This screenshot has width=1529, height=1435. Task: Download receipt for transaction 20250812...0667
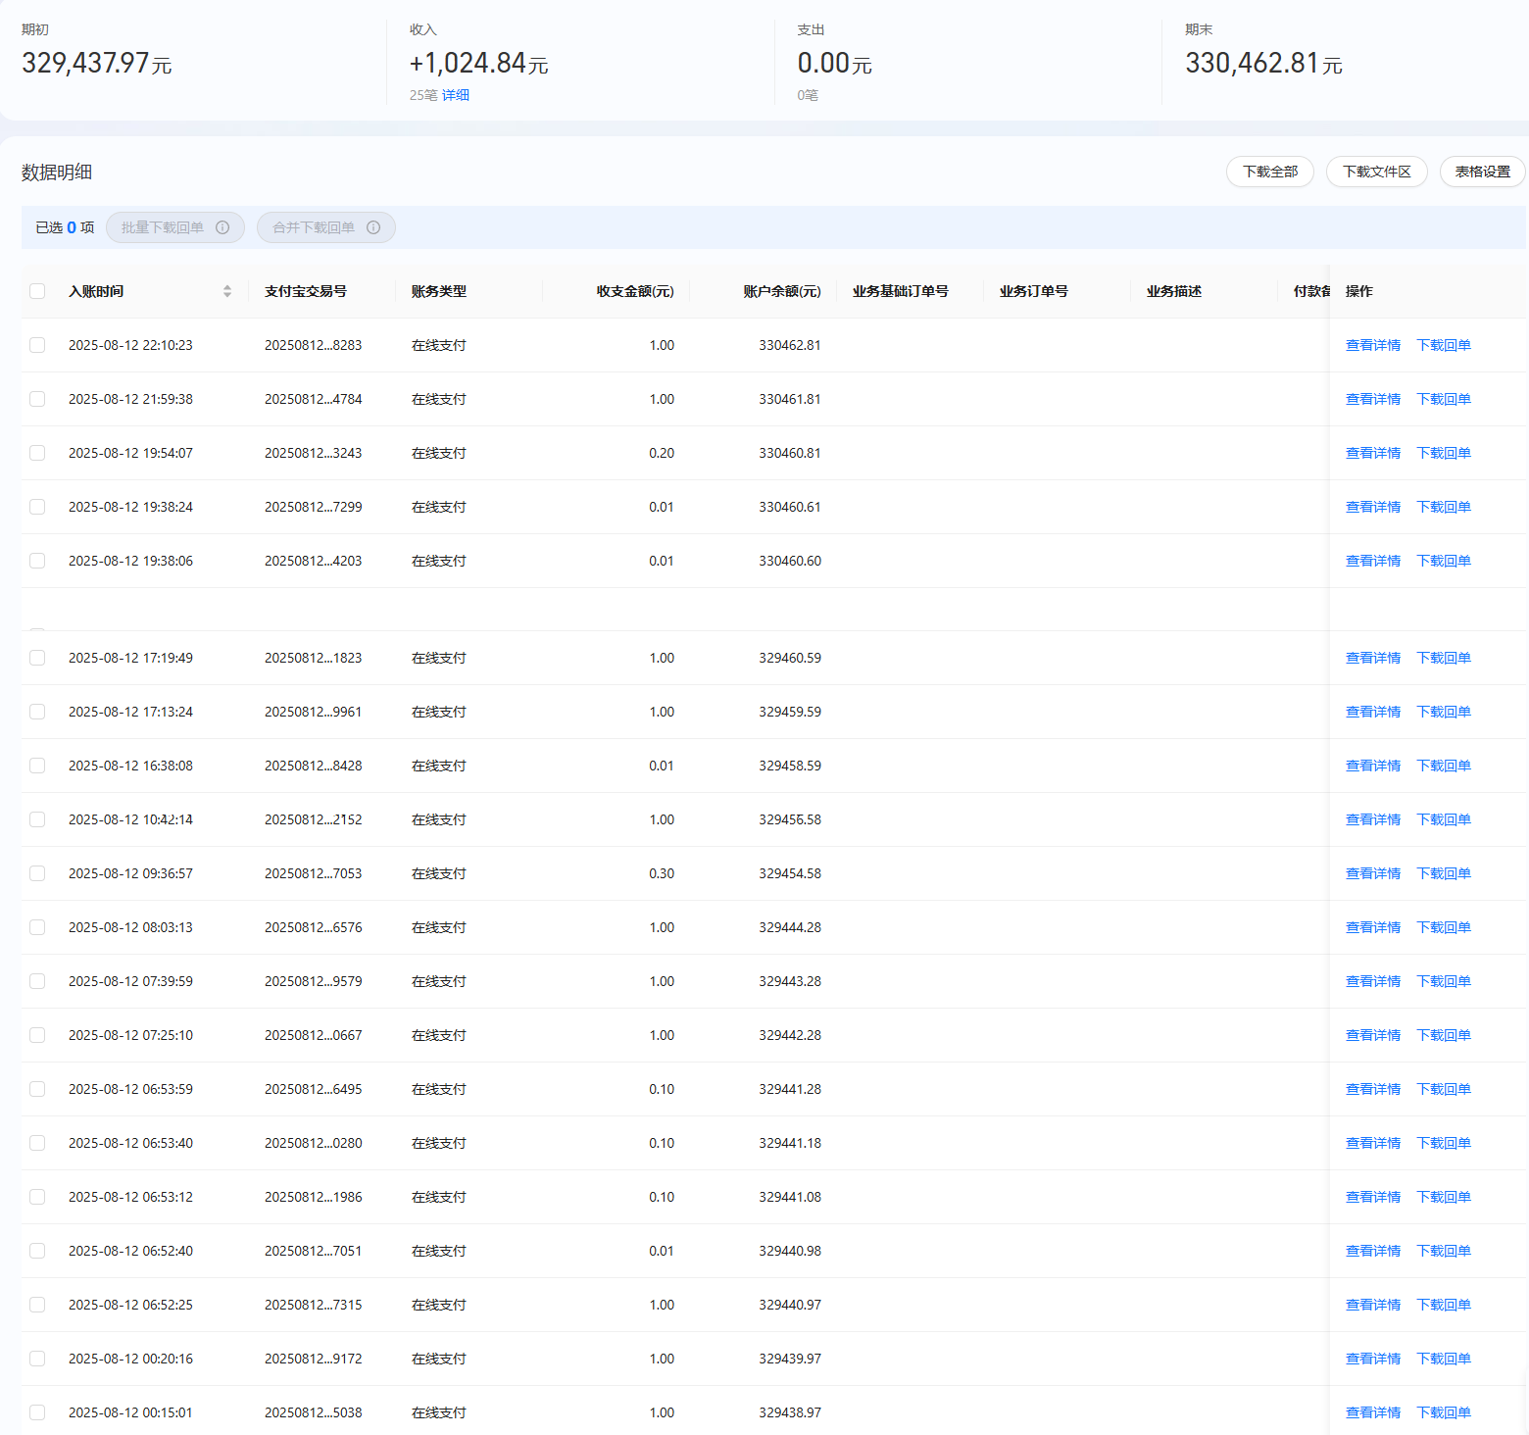pos(1444,1035)
